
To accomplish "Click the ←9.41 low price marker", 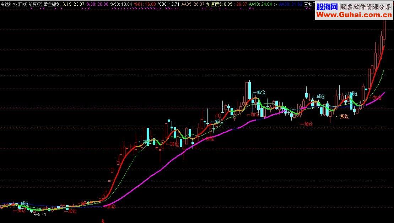I will (40, 214).
